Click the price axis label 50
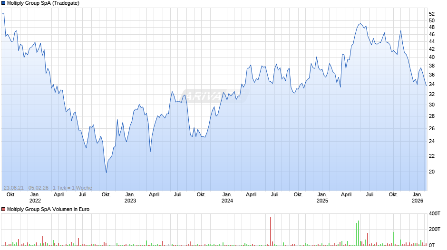Viewport: 447px width, 250px height. [432, 20]
